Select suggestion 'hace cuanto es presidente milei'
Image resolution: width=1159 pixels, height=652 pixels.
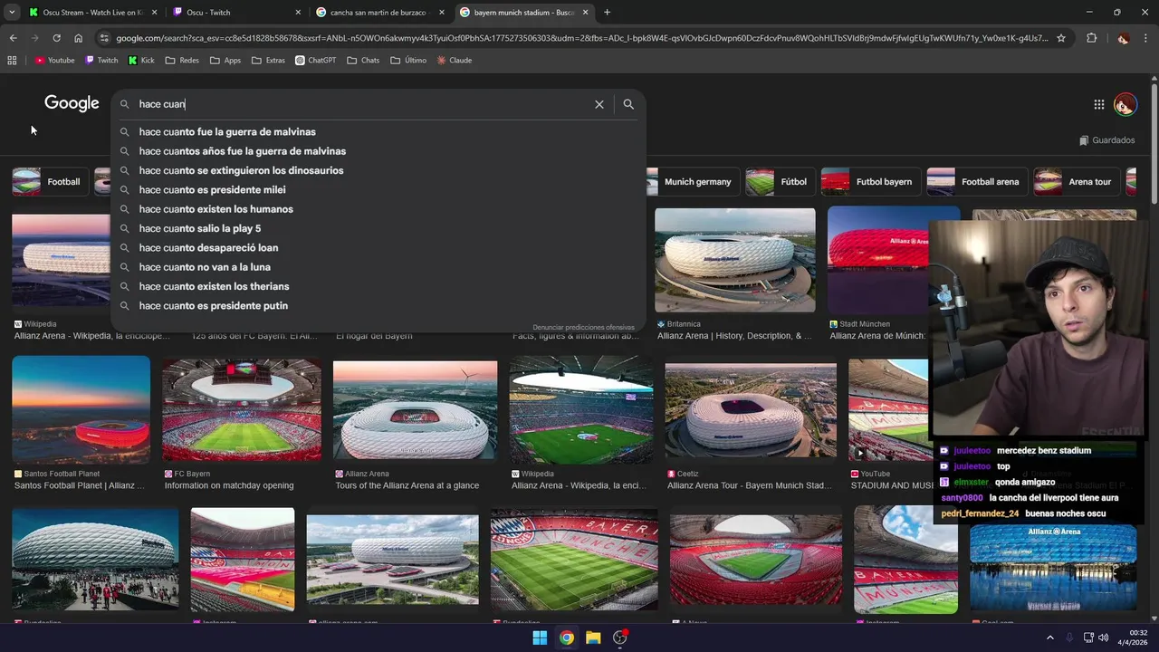[x=378, y=190]
